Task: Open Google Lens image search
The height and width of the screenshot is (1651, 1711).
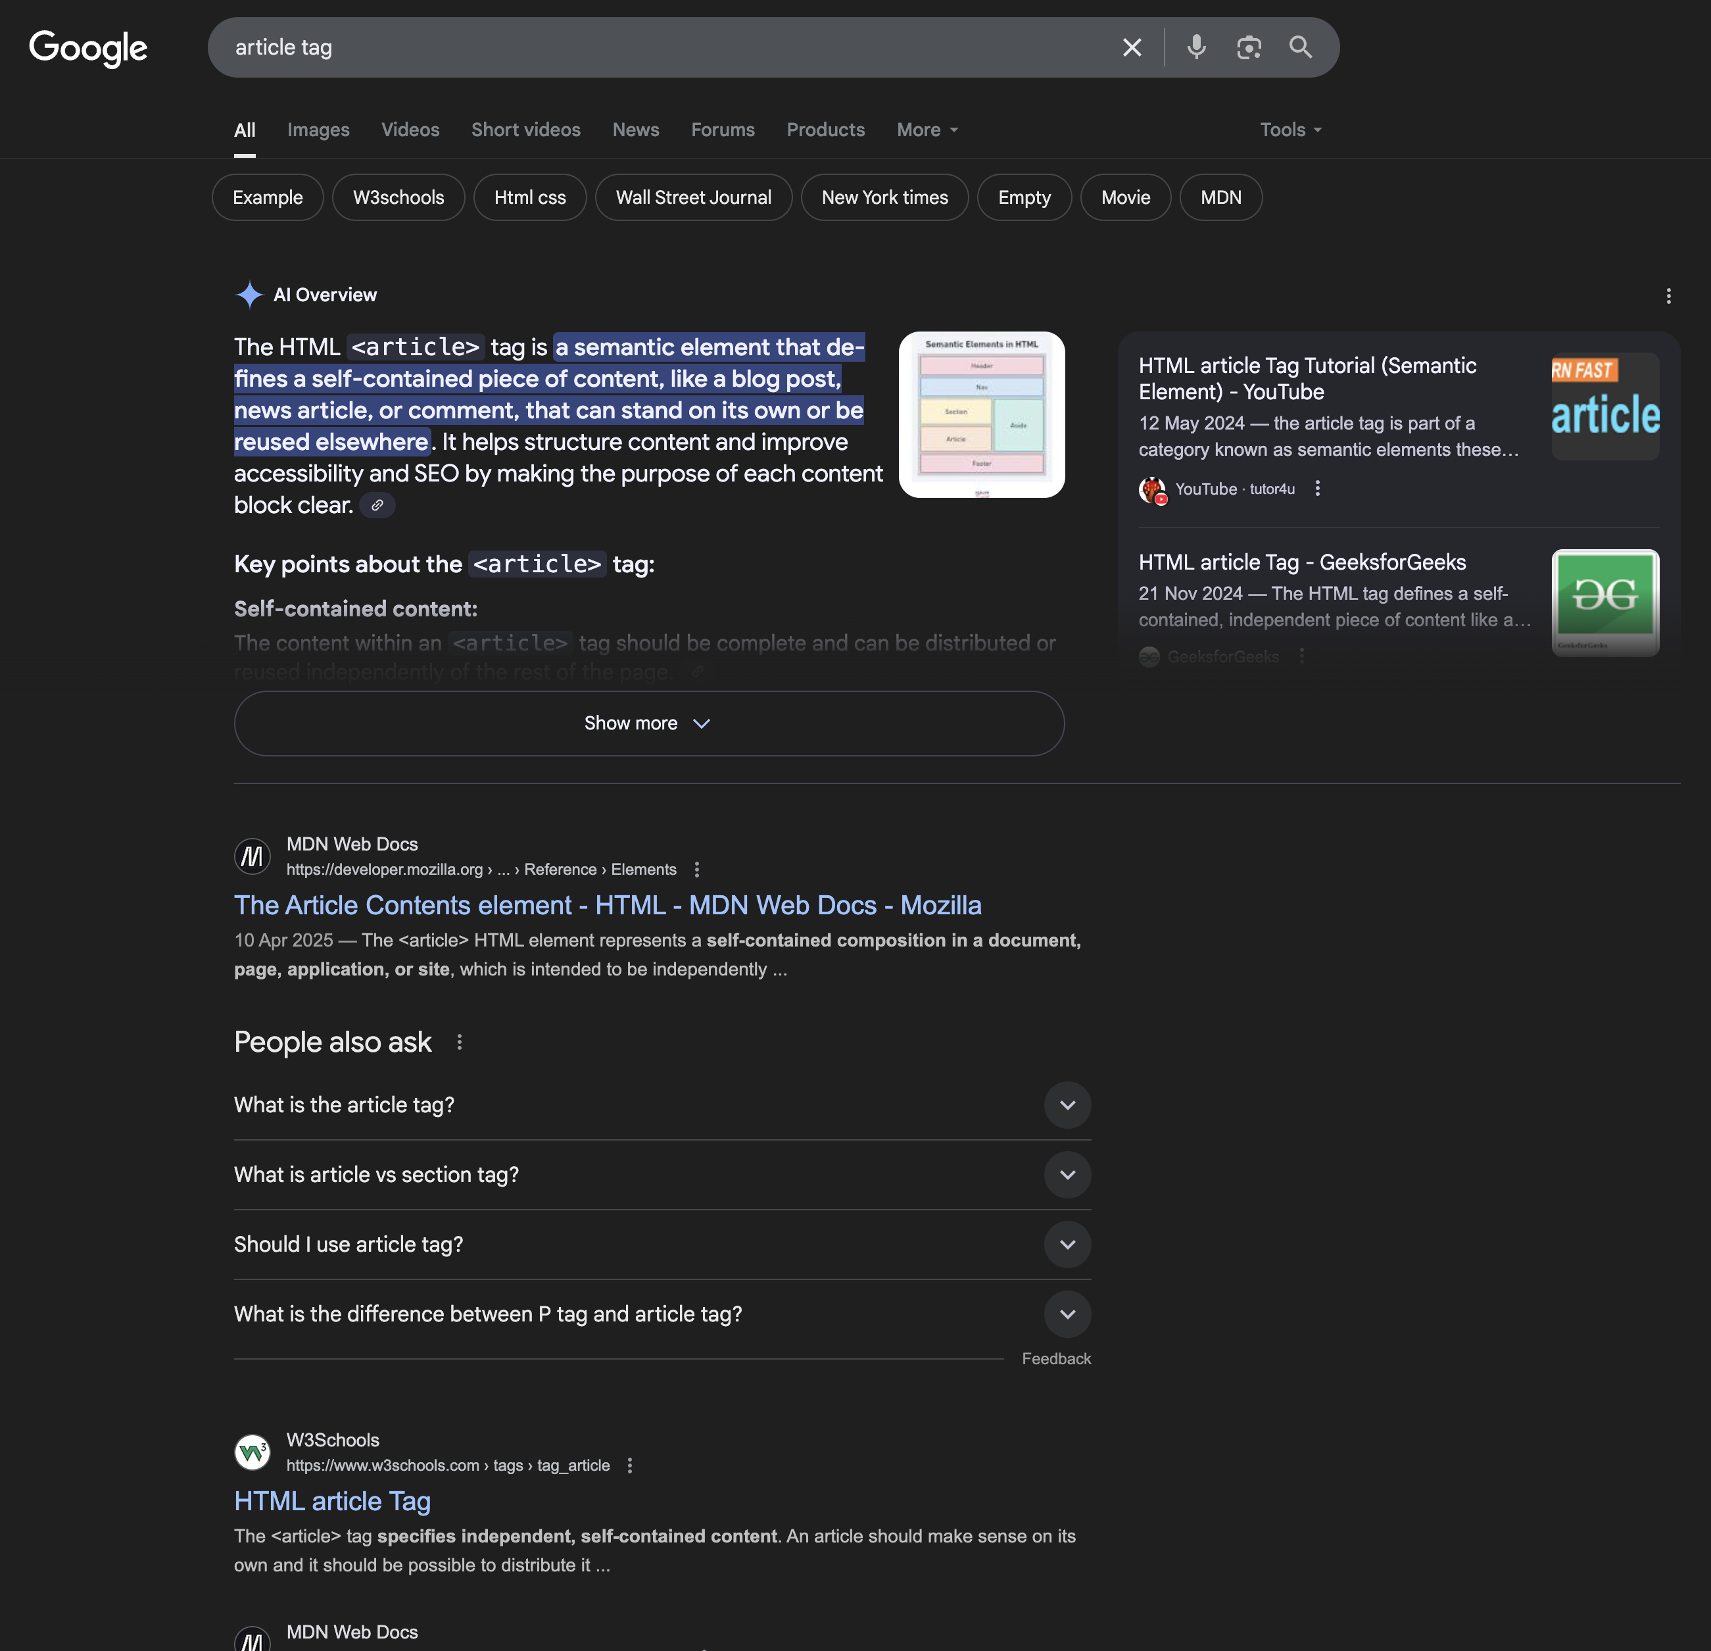Action: point(1248,47)
